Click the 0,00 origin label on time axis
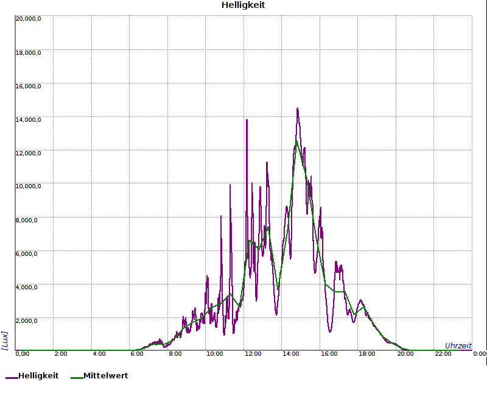Viewport: 487px width, 396px height. point(22,354)
